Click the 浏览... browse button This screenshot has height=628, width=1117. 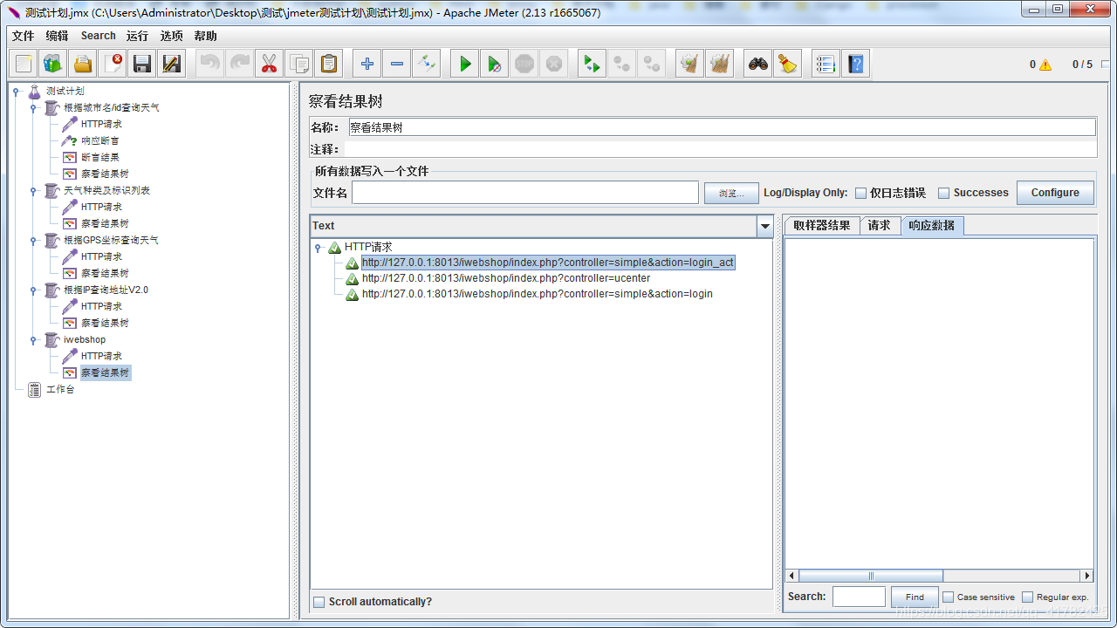[731, 193]
